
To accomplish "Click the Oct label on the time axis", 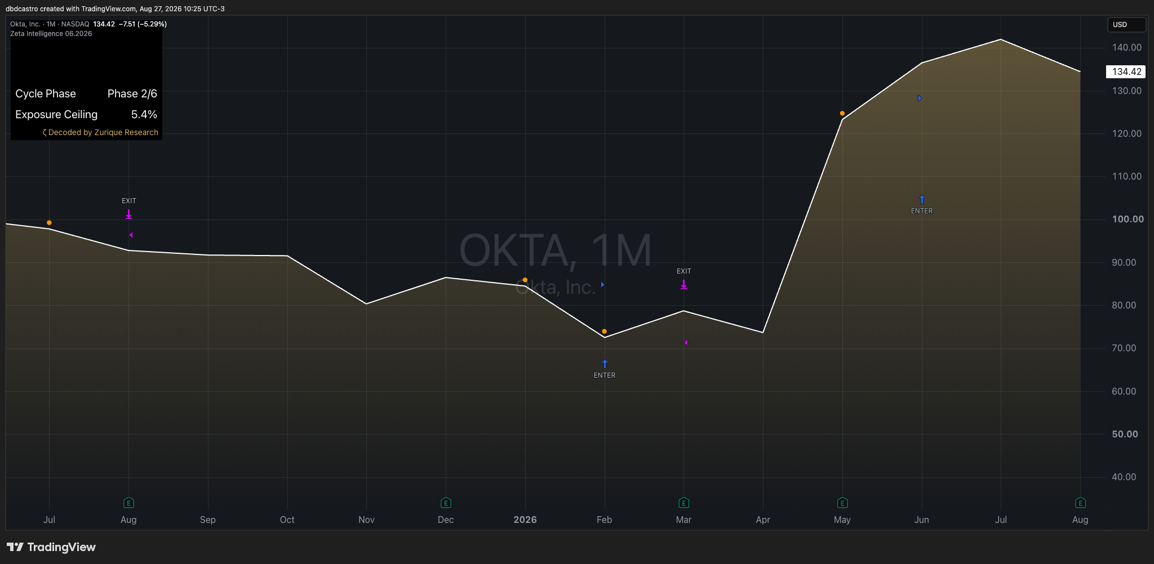I will click(x=287, y=520).
